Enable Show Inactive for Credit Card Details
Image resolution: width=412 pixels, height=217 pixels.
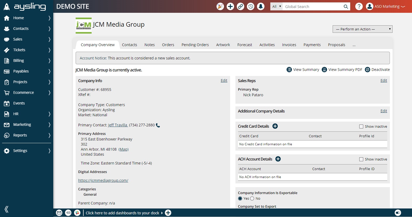[x=361, y=127]
